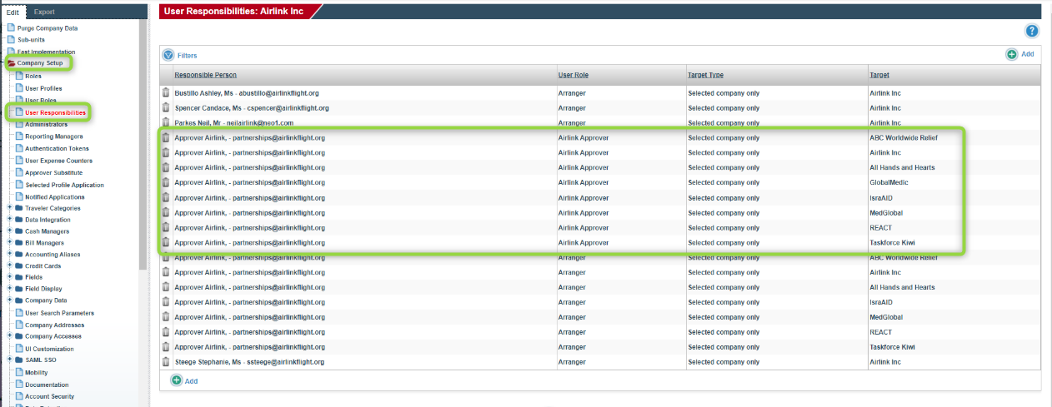Image resolution: width=1052 pixels, height=407 pixels.
Task: Click the green plus icon beside top Add
Action: (1011, 54)
